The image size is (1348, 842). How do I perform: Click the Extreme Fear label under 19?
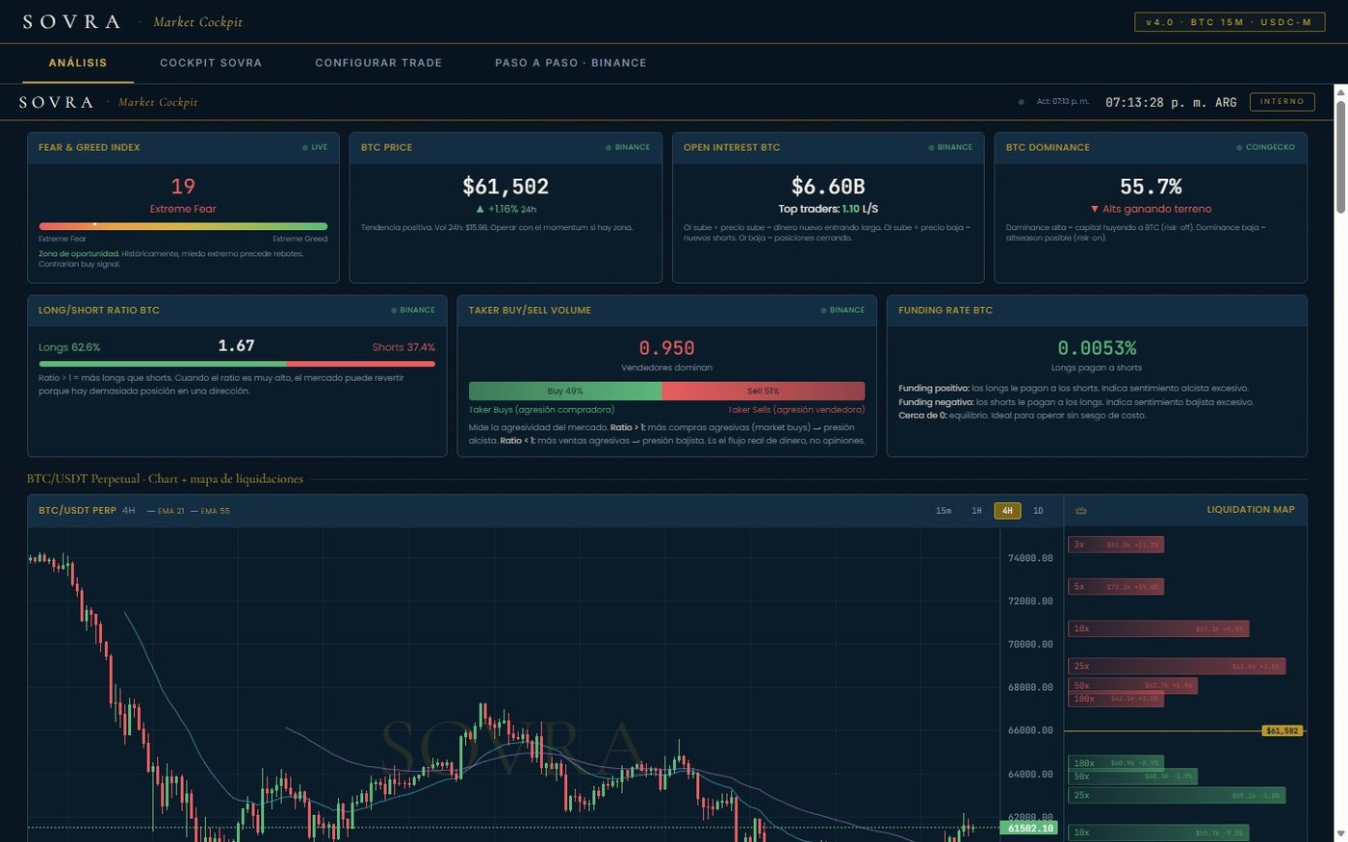click(183, 209)
